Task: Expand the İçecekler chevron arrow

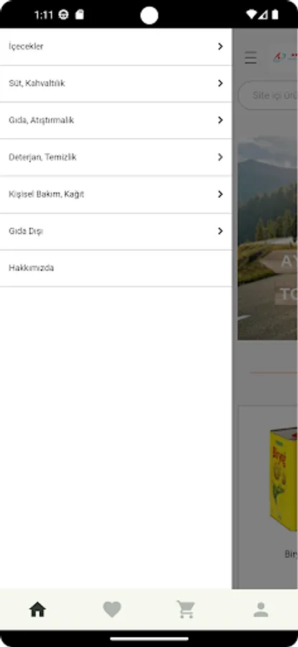Action: click(x=220, y=47)
